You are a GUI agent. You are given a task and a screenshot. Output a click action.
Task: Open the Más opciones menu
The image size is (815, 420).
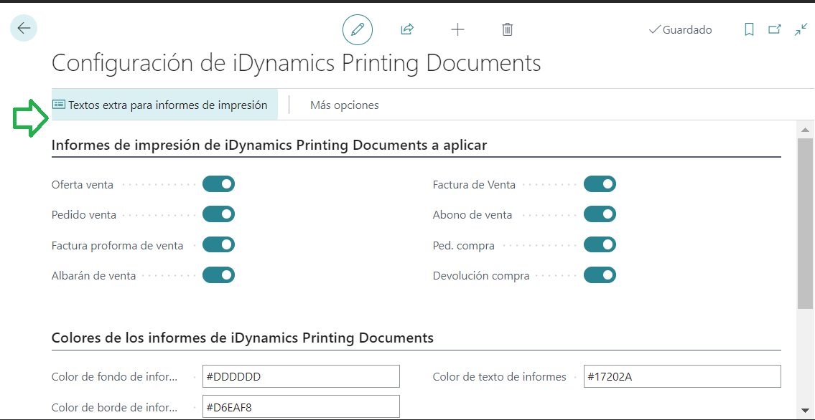point(345,105)
